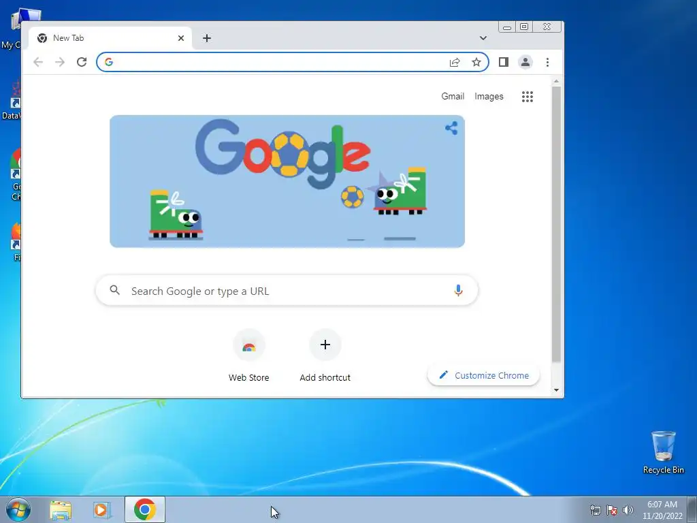Screen dimensions: 697x523
Task: Select the New Tab tab
Action: click(x=110, y=38)
